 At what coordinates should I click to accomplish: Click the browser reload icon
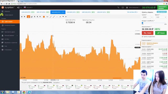point(7,4)
